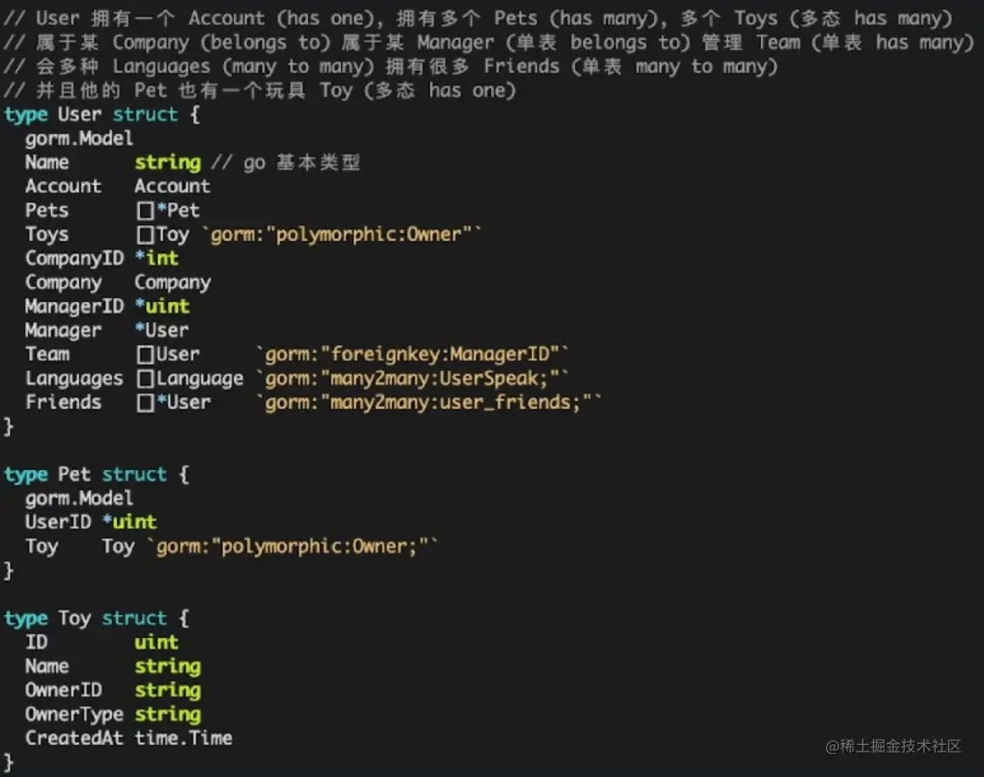Viewport: 984px width, 777px height.
Task: Click the '[]Language' type
Action: tap(190, 378)
